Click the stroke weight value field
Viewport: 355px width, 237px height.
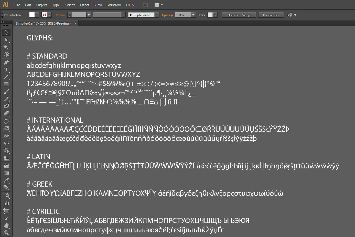[79, 15]
